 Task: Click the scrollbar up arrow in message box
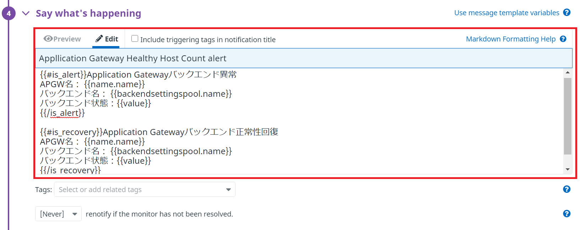tap(568, 72)
